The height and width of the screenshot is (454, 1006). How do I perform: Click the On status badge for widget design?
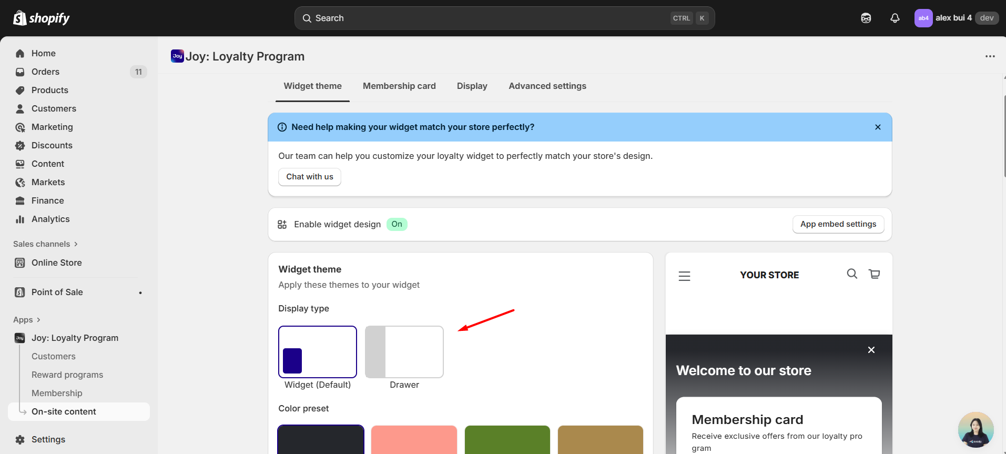tap(397, 225)
